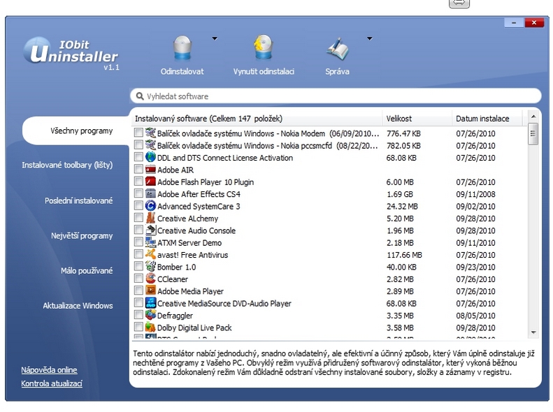Click the Adobe Media Player icon

(x=150, y=290)
